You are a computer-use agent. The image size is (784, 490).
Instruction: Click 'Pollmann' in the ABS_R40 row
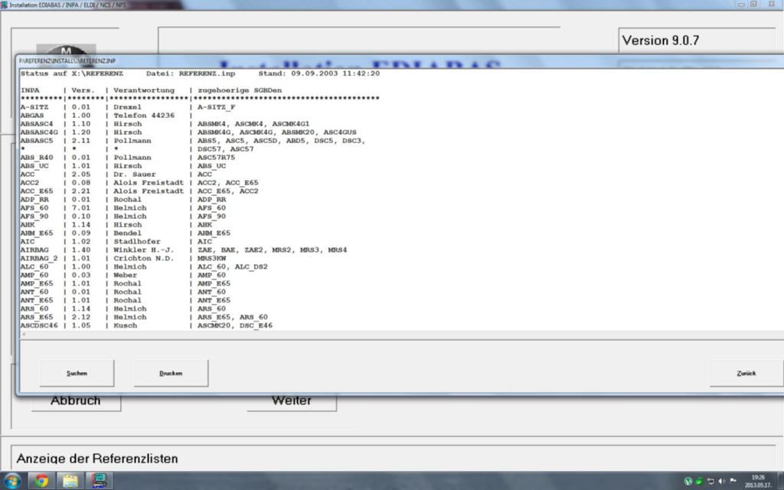(132, 158)
